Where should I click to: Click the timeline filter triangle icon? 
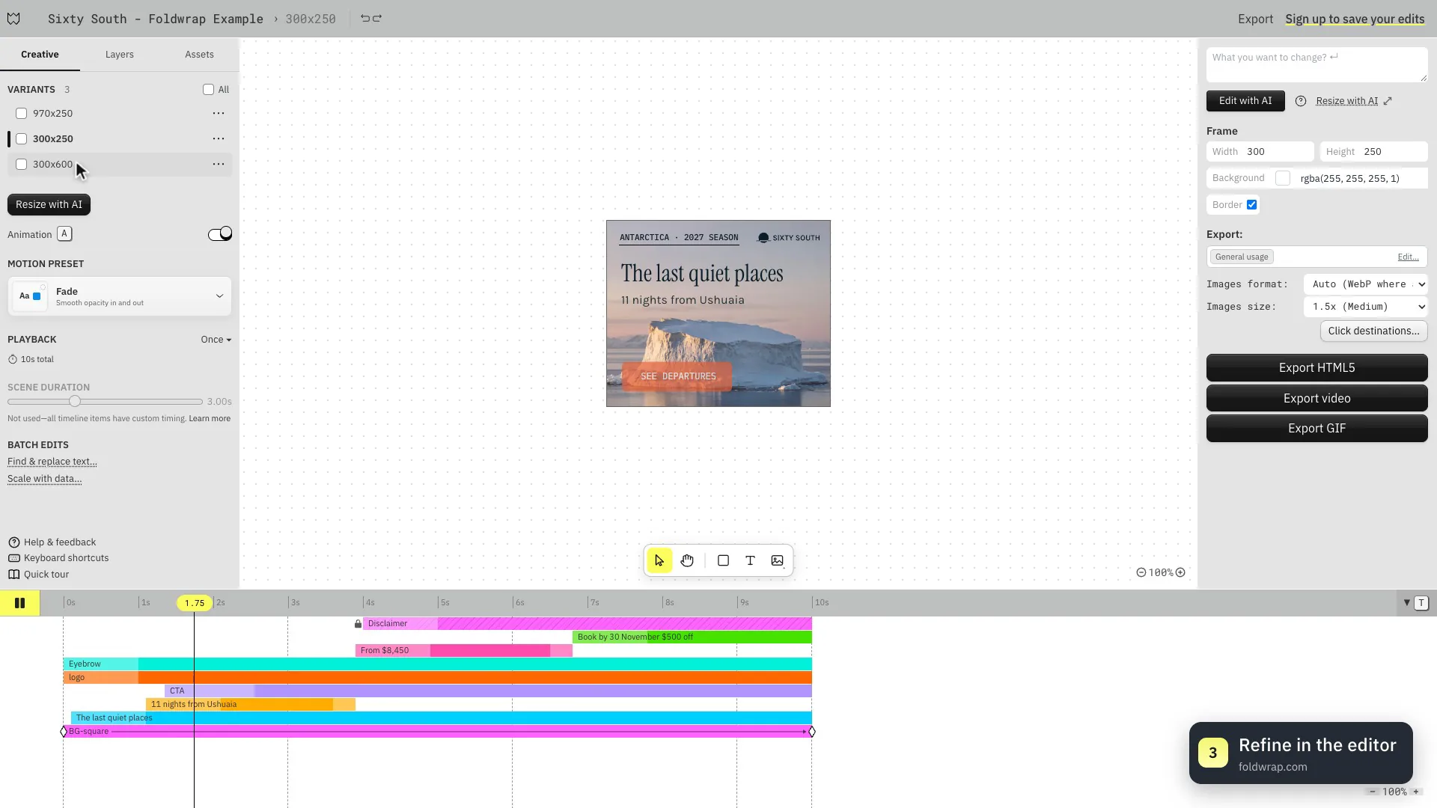tap(1406, 603)
